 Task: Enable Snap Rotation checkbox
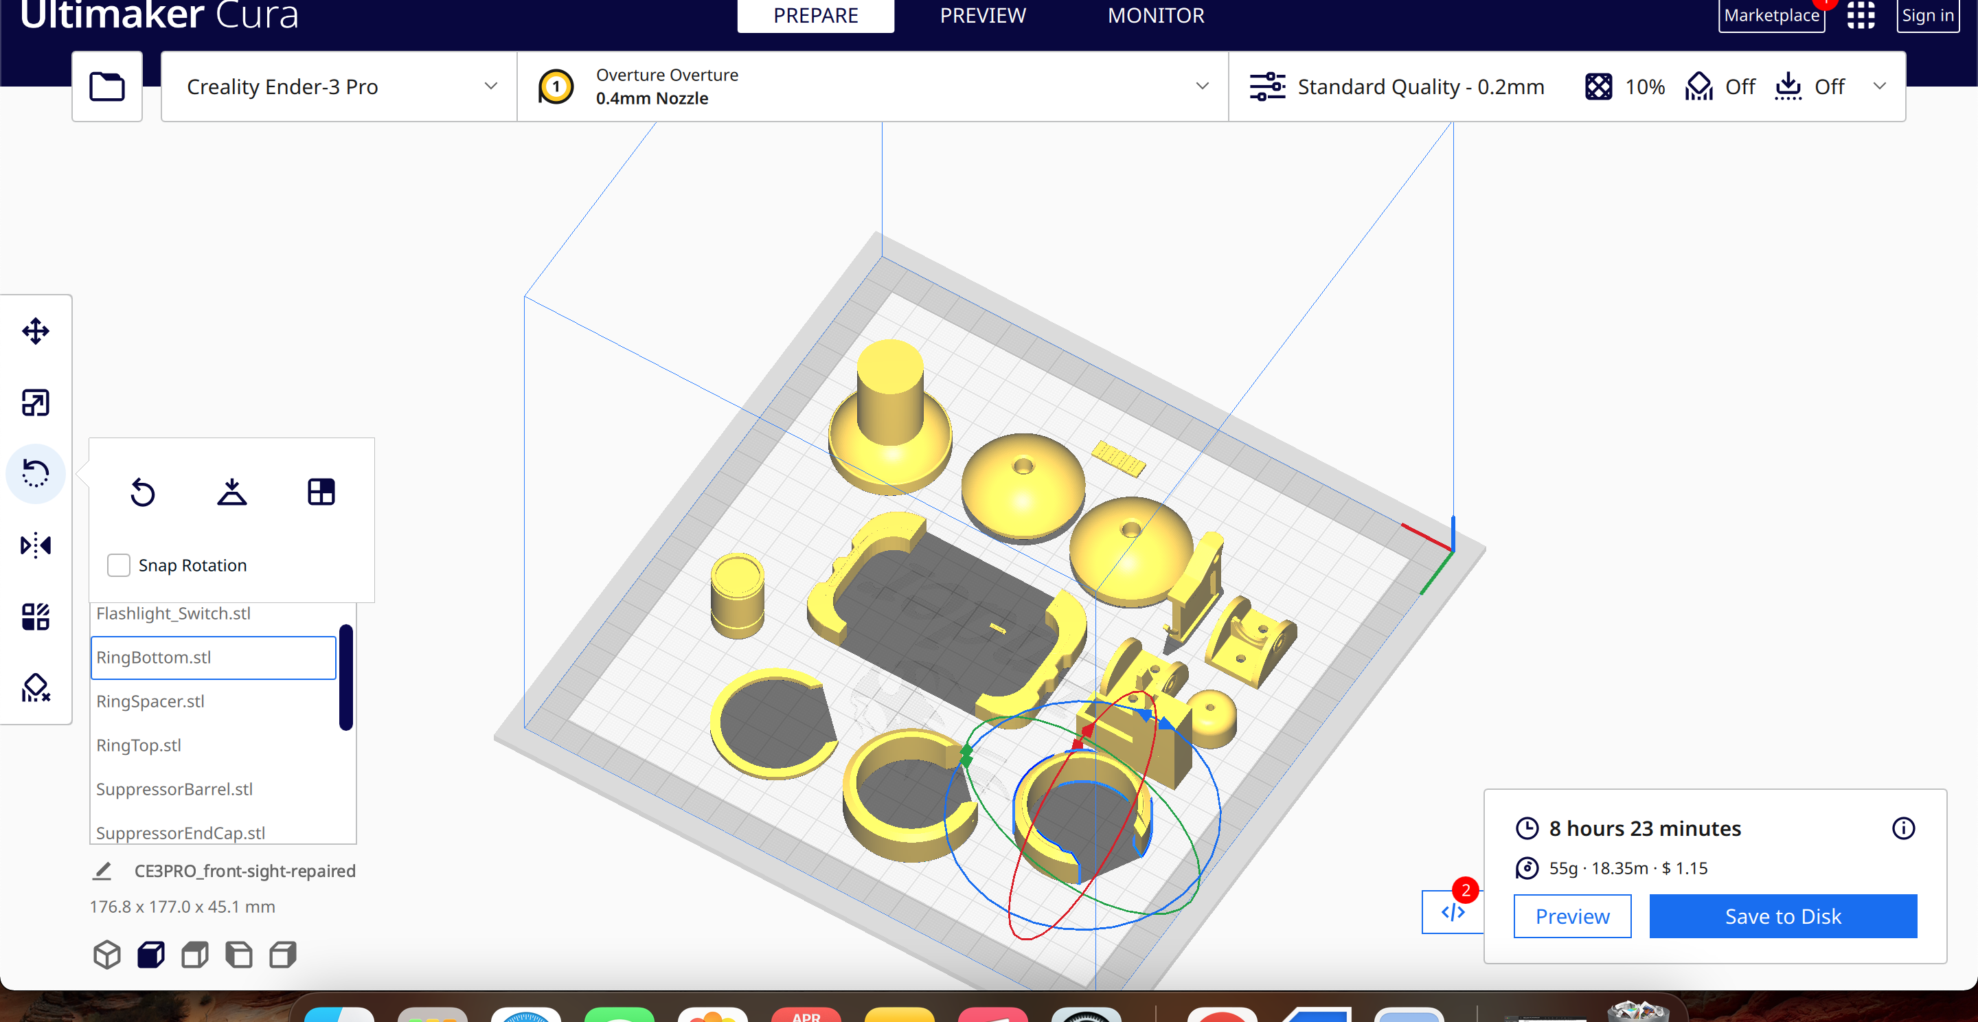coord(118,565)
